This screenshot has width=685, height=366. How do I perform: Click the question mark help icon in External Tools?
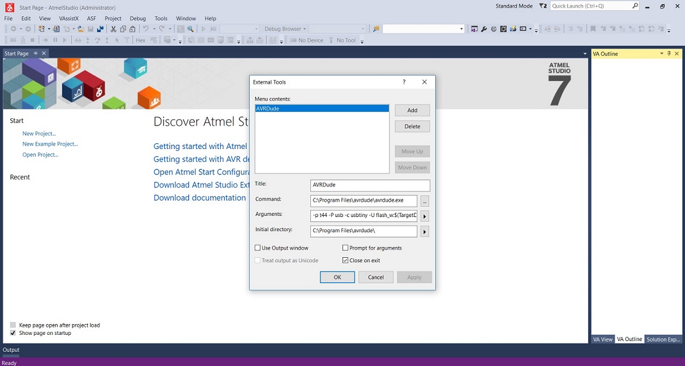(x=404, y=82)
